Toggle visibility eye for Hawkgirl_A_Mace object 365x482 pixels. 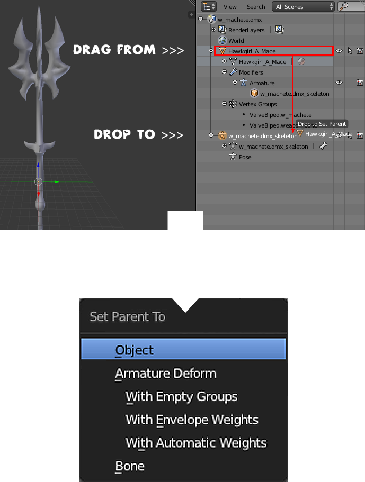point(339,51)
